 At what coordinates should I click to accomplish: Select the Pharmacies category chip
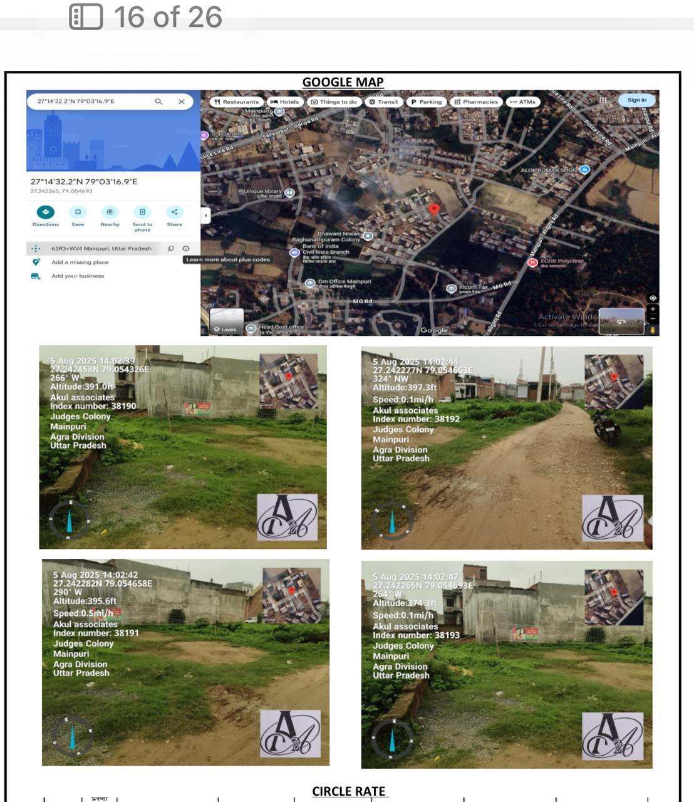(x=476, y=102)
